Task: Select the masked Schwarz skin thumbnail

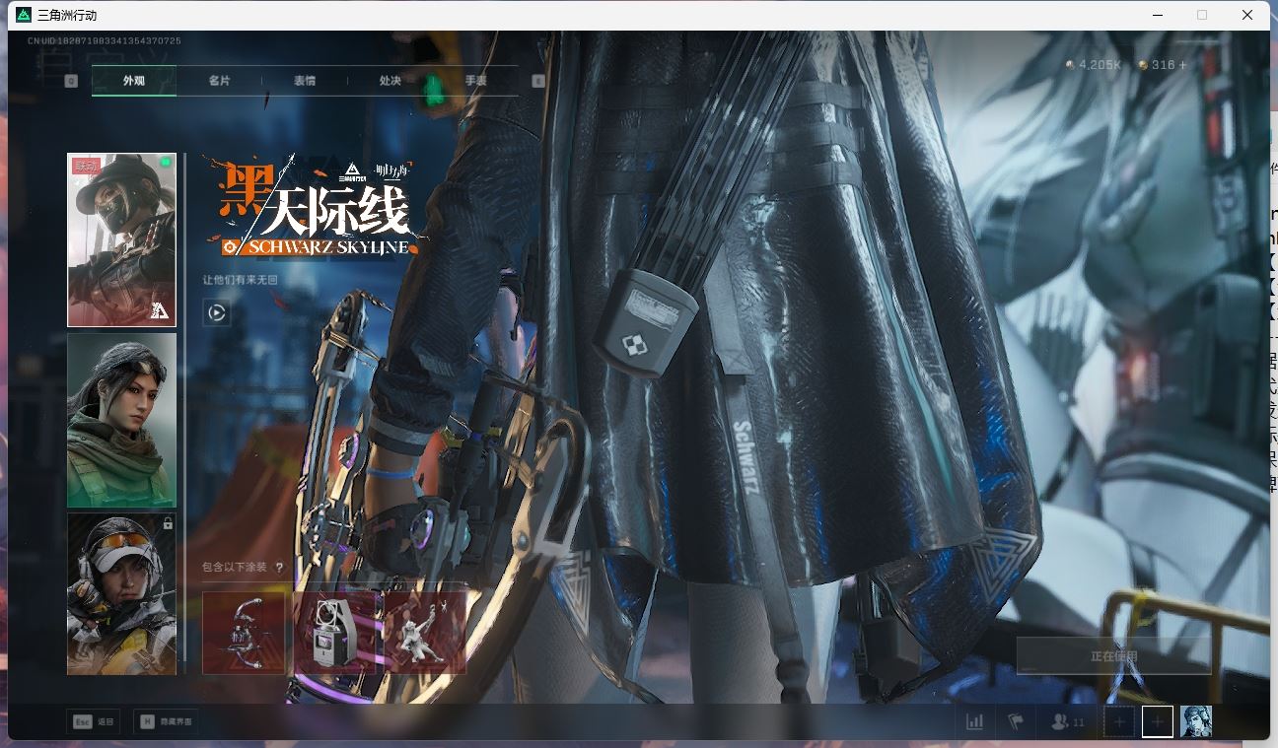Action: coord(121,239)
